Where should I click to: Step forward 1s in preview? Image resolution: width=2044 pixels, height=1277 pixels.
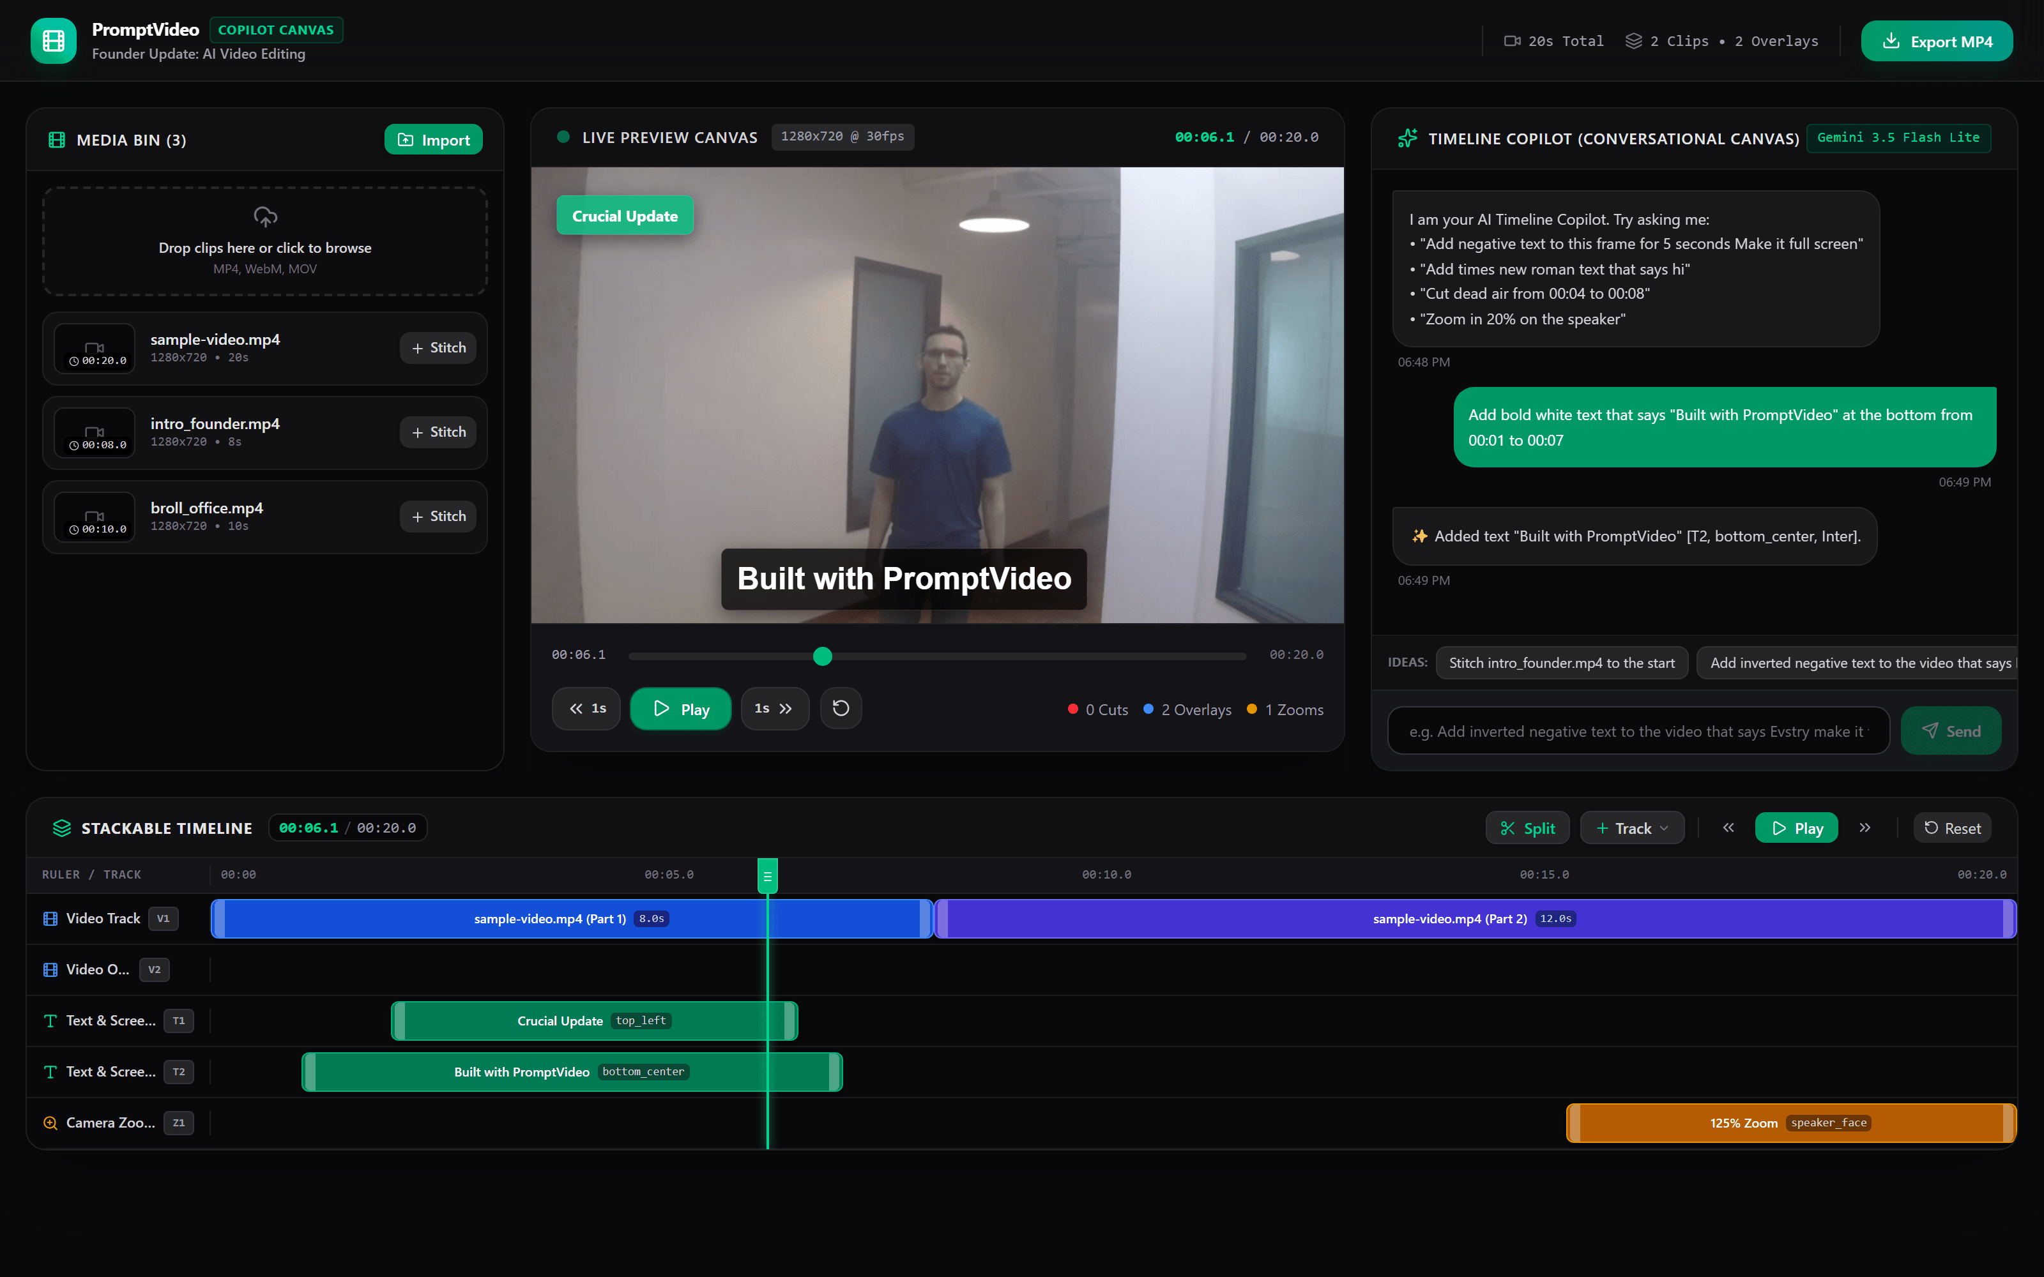click(x=775, y=709)
